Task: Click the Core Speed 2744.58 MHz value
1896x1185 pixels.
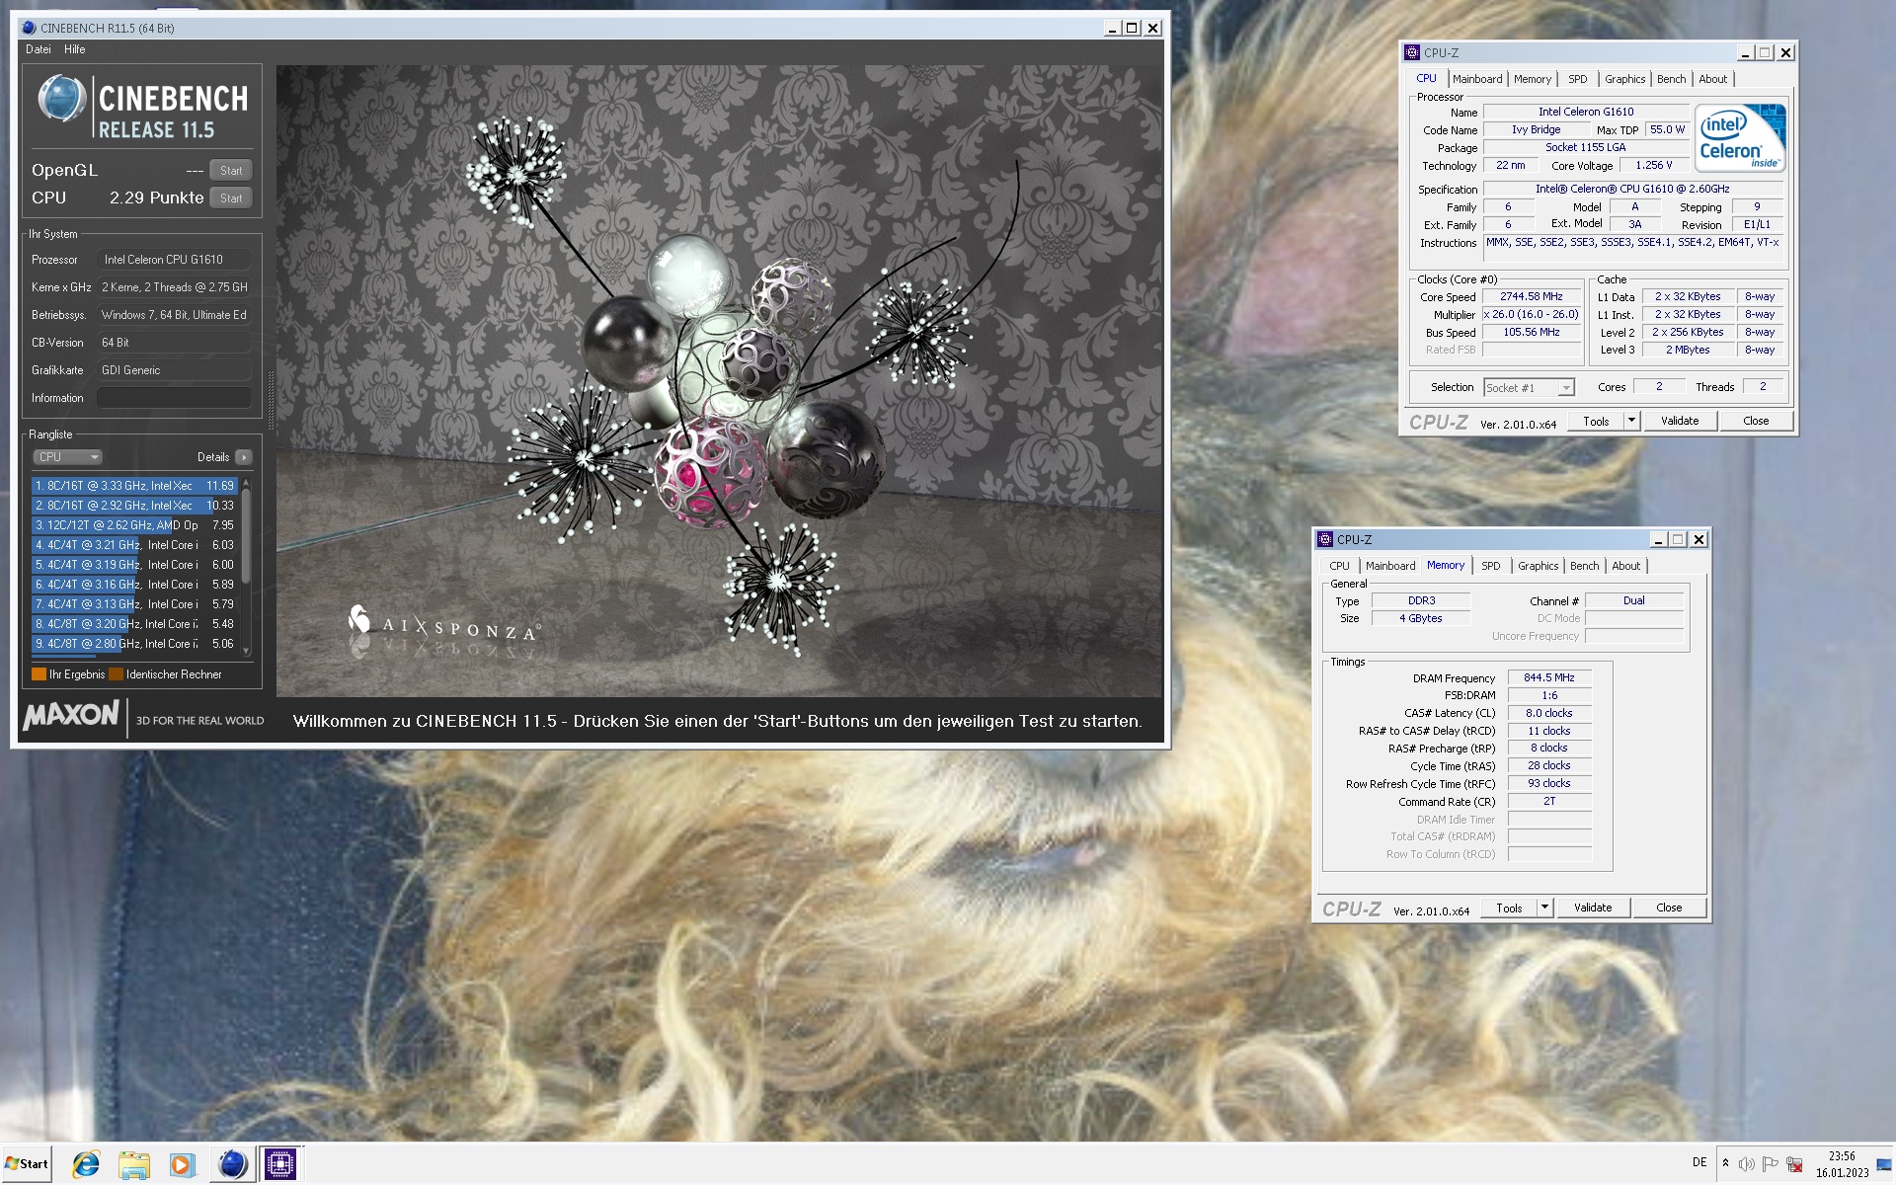Action: [1531, 297]
